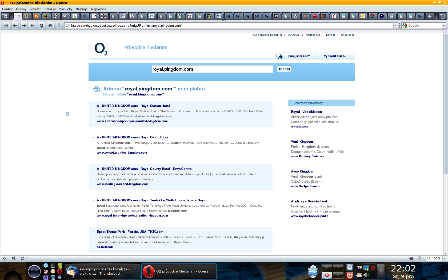Open Royal Station Hotel result
The width and height of the screenshot is (448, 280).
click(x=133, y=106)
